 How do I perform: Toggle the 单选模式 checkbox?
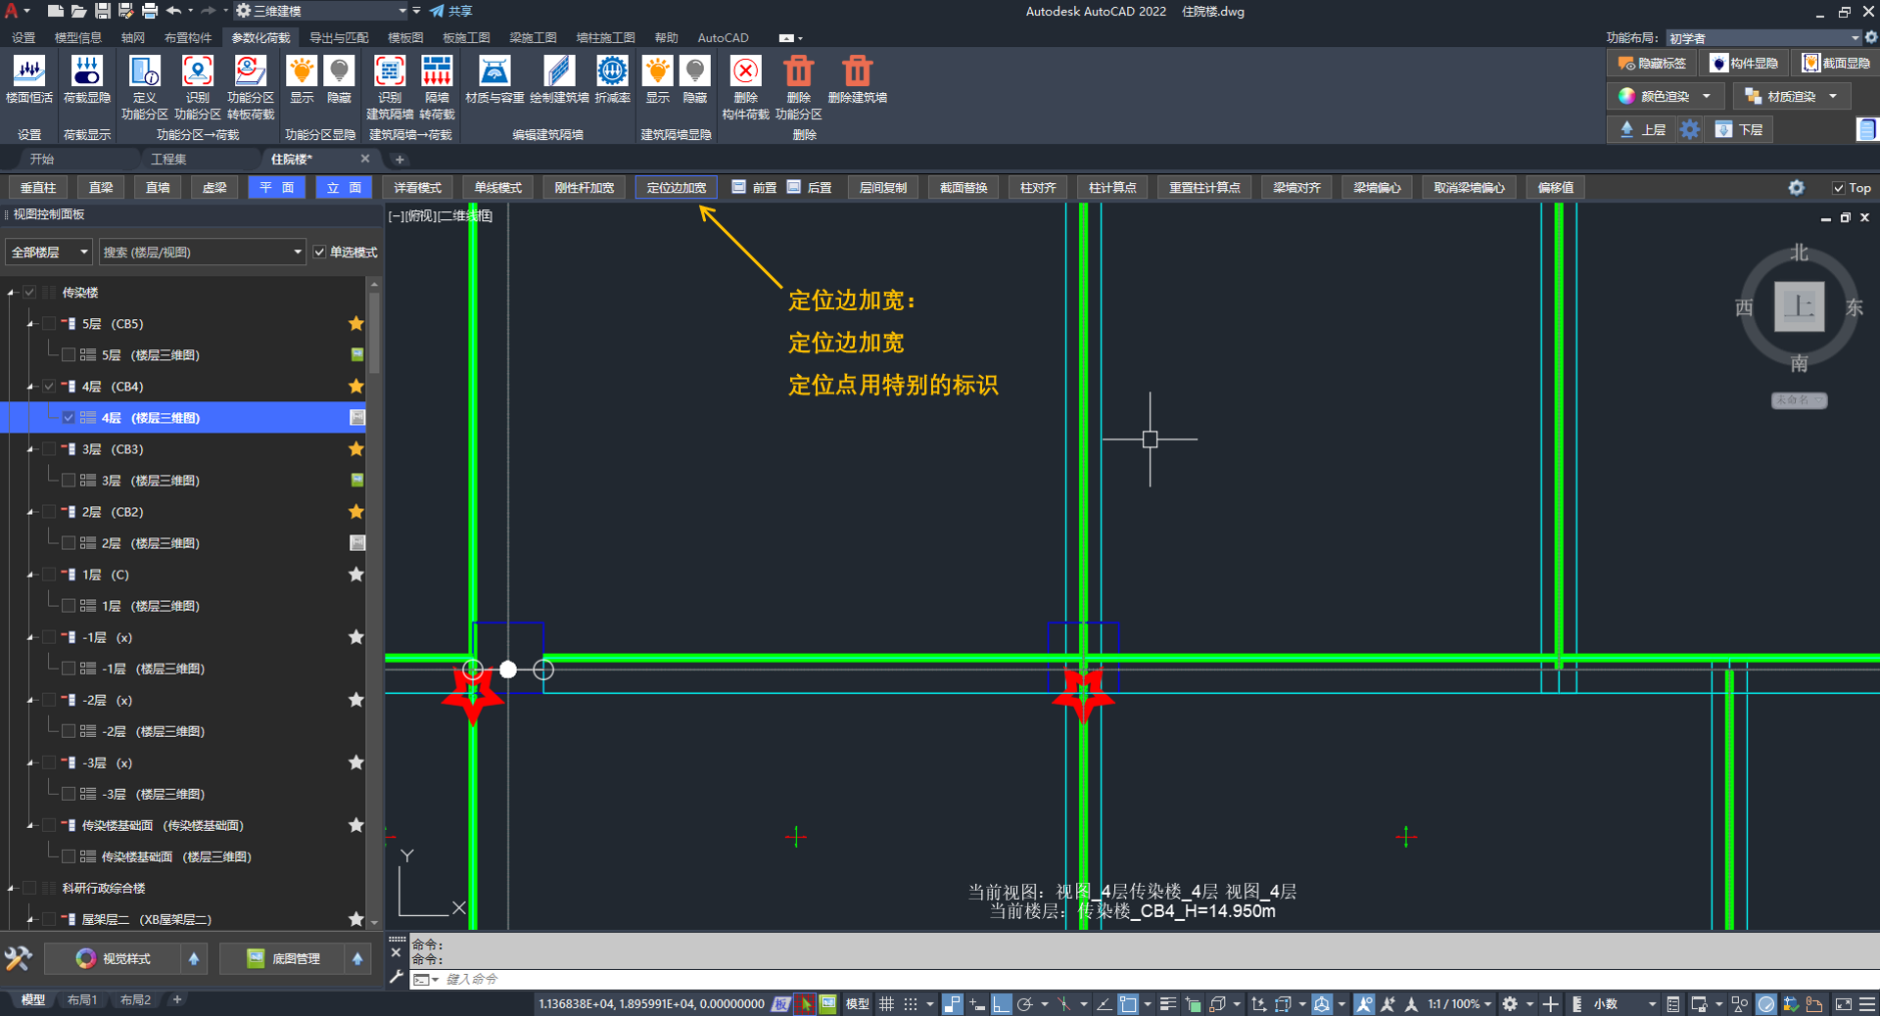coord(320,253)
